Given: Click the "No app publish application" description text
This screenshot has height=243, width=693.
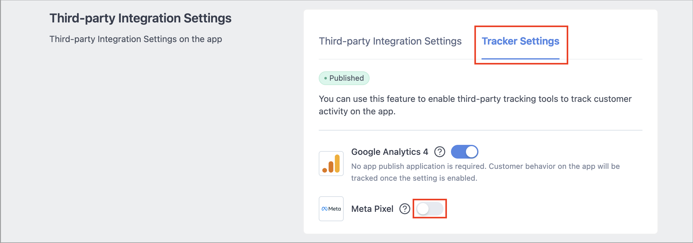Looking at the screenshot, I should (485, 172).
